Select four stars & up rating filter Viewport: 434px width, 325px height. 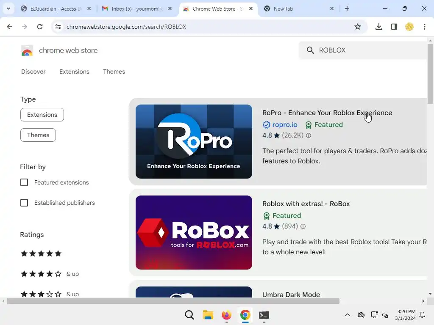tap(50, 274)
